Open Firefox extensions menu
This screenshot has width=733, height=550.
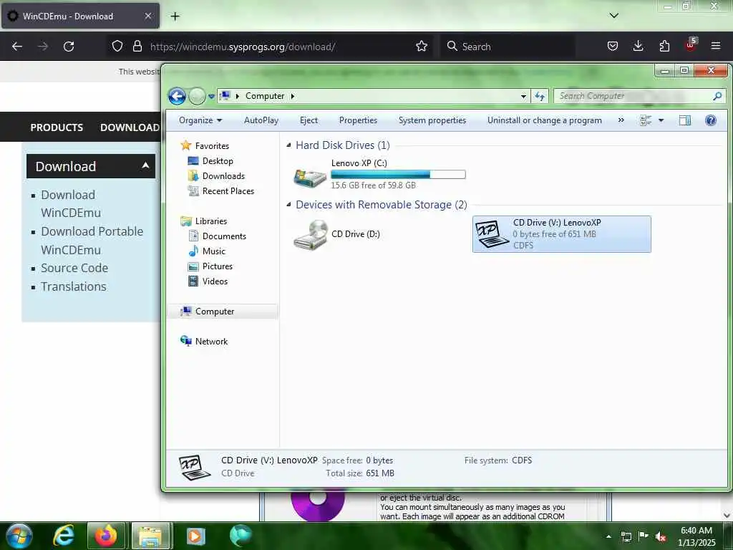(664, 47)
